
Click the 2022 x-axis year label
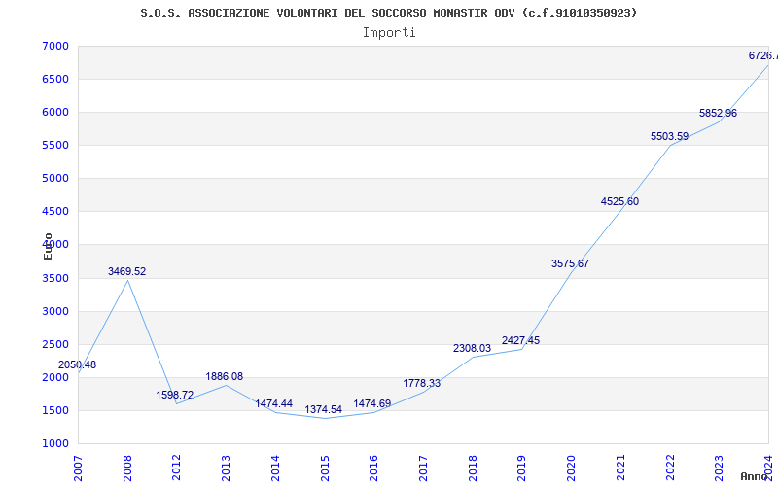tap(670, 468)
